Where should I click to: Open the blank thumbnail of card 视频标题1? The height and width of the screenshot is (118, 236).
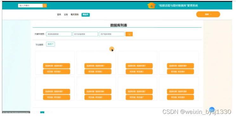tap(55, 57)
